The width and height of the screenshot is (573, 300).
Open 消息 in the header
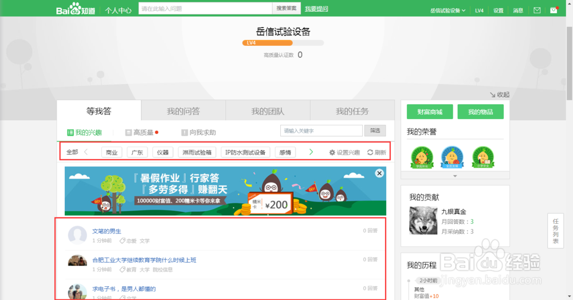518,10
